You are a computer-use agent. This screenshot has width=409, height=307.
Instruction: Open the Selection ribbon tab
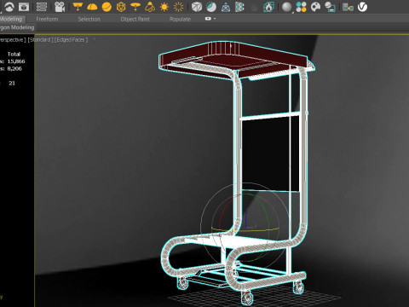coord(89,19)
